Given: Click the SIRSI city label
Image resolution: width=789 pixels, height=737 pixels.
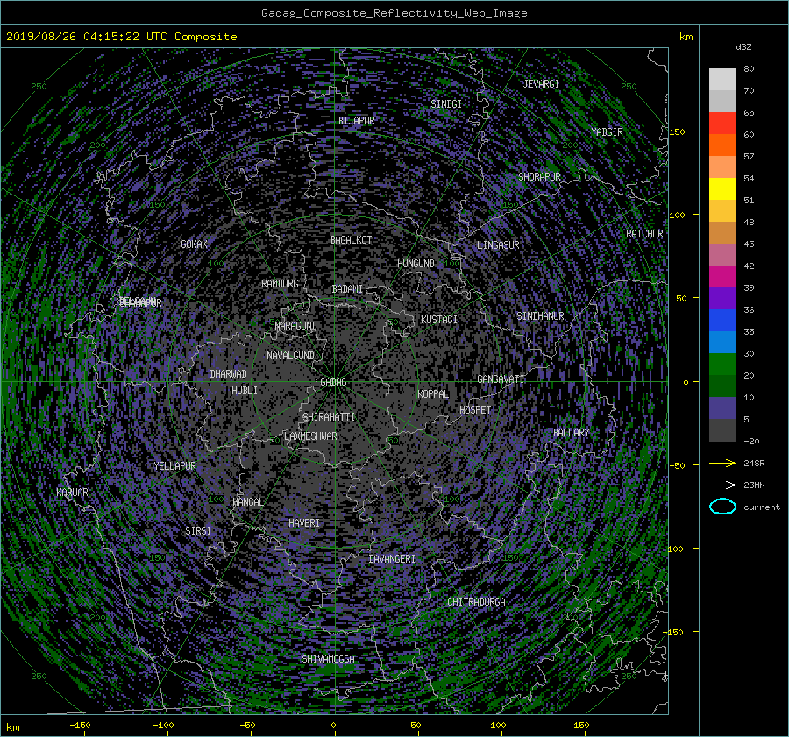Looking at the screenshot, I should coord(198,531).
